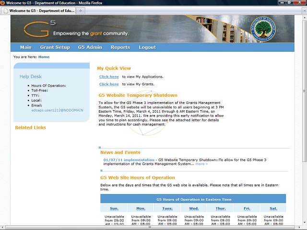Click the Department of Education seal

click(266, 29)
